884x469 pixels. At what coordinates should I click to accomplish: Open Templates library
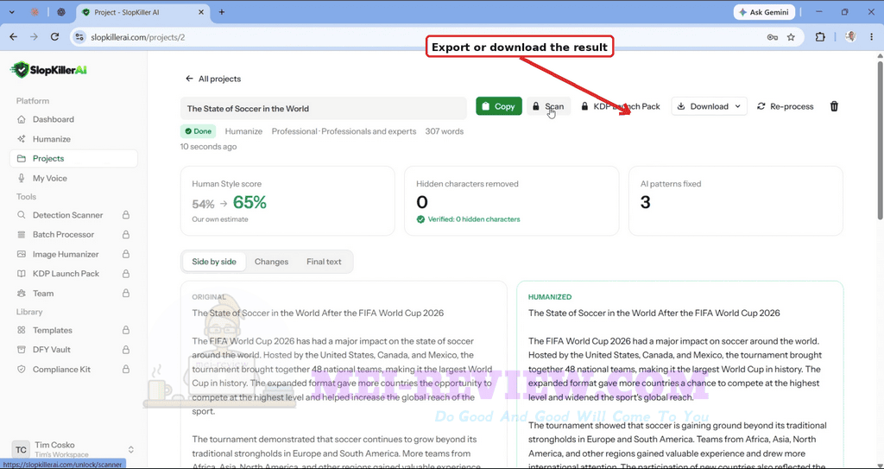[53, 330]
